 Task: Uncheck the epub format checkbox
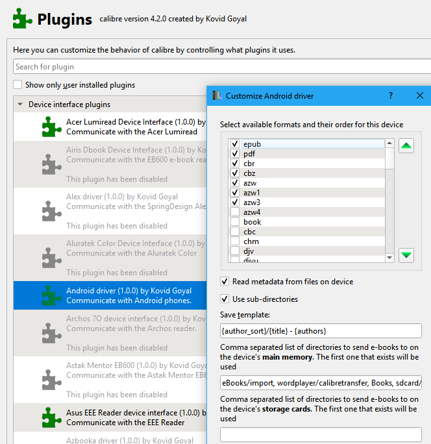coord(235,144)
